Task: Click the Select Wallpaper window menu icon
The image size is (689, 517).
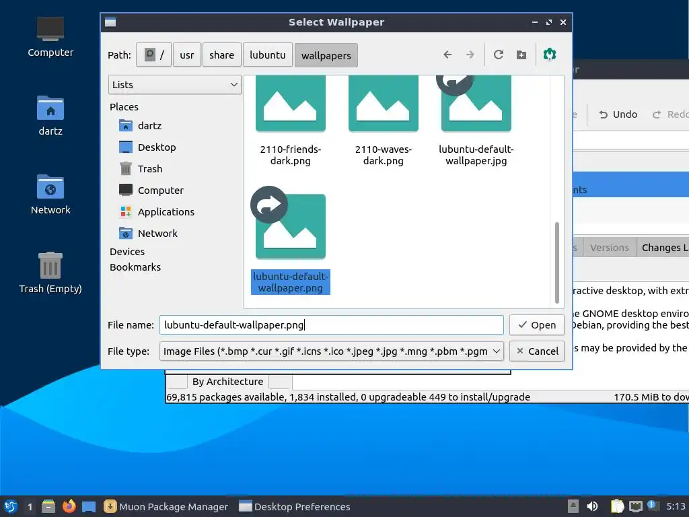Action: coord(110,22)
